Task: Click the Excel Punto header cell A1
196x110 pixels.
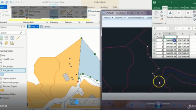Action: pos(160,37)
